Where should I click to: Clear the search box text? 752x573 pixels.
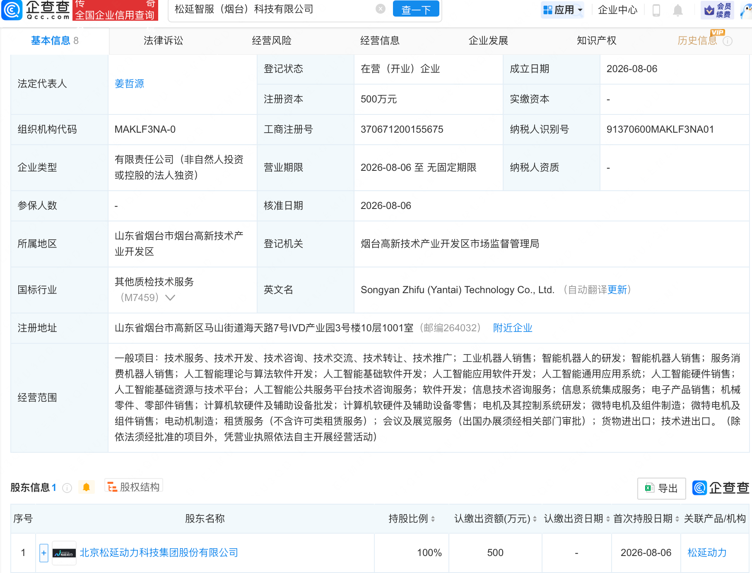381,9
